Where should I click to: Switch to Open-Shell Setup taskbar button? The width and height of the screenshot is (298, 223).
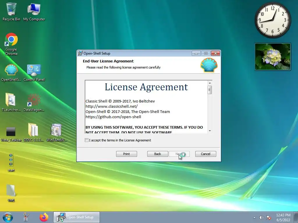tap(77, 217)
